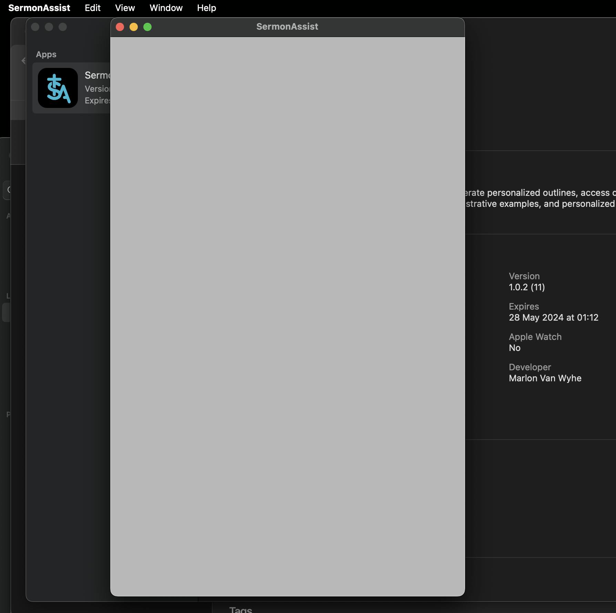
Task: Click inside the blank gray SermonAssist content area
Action: [x=287, y=310]
